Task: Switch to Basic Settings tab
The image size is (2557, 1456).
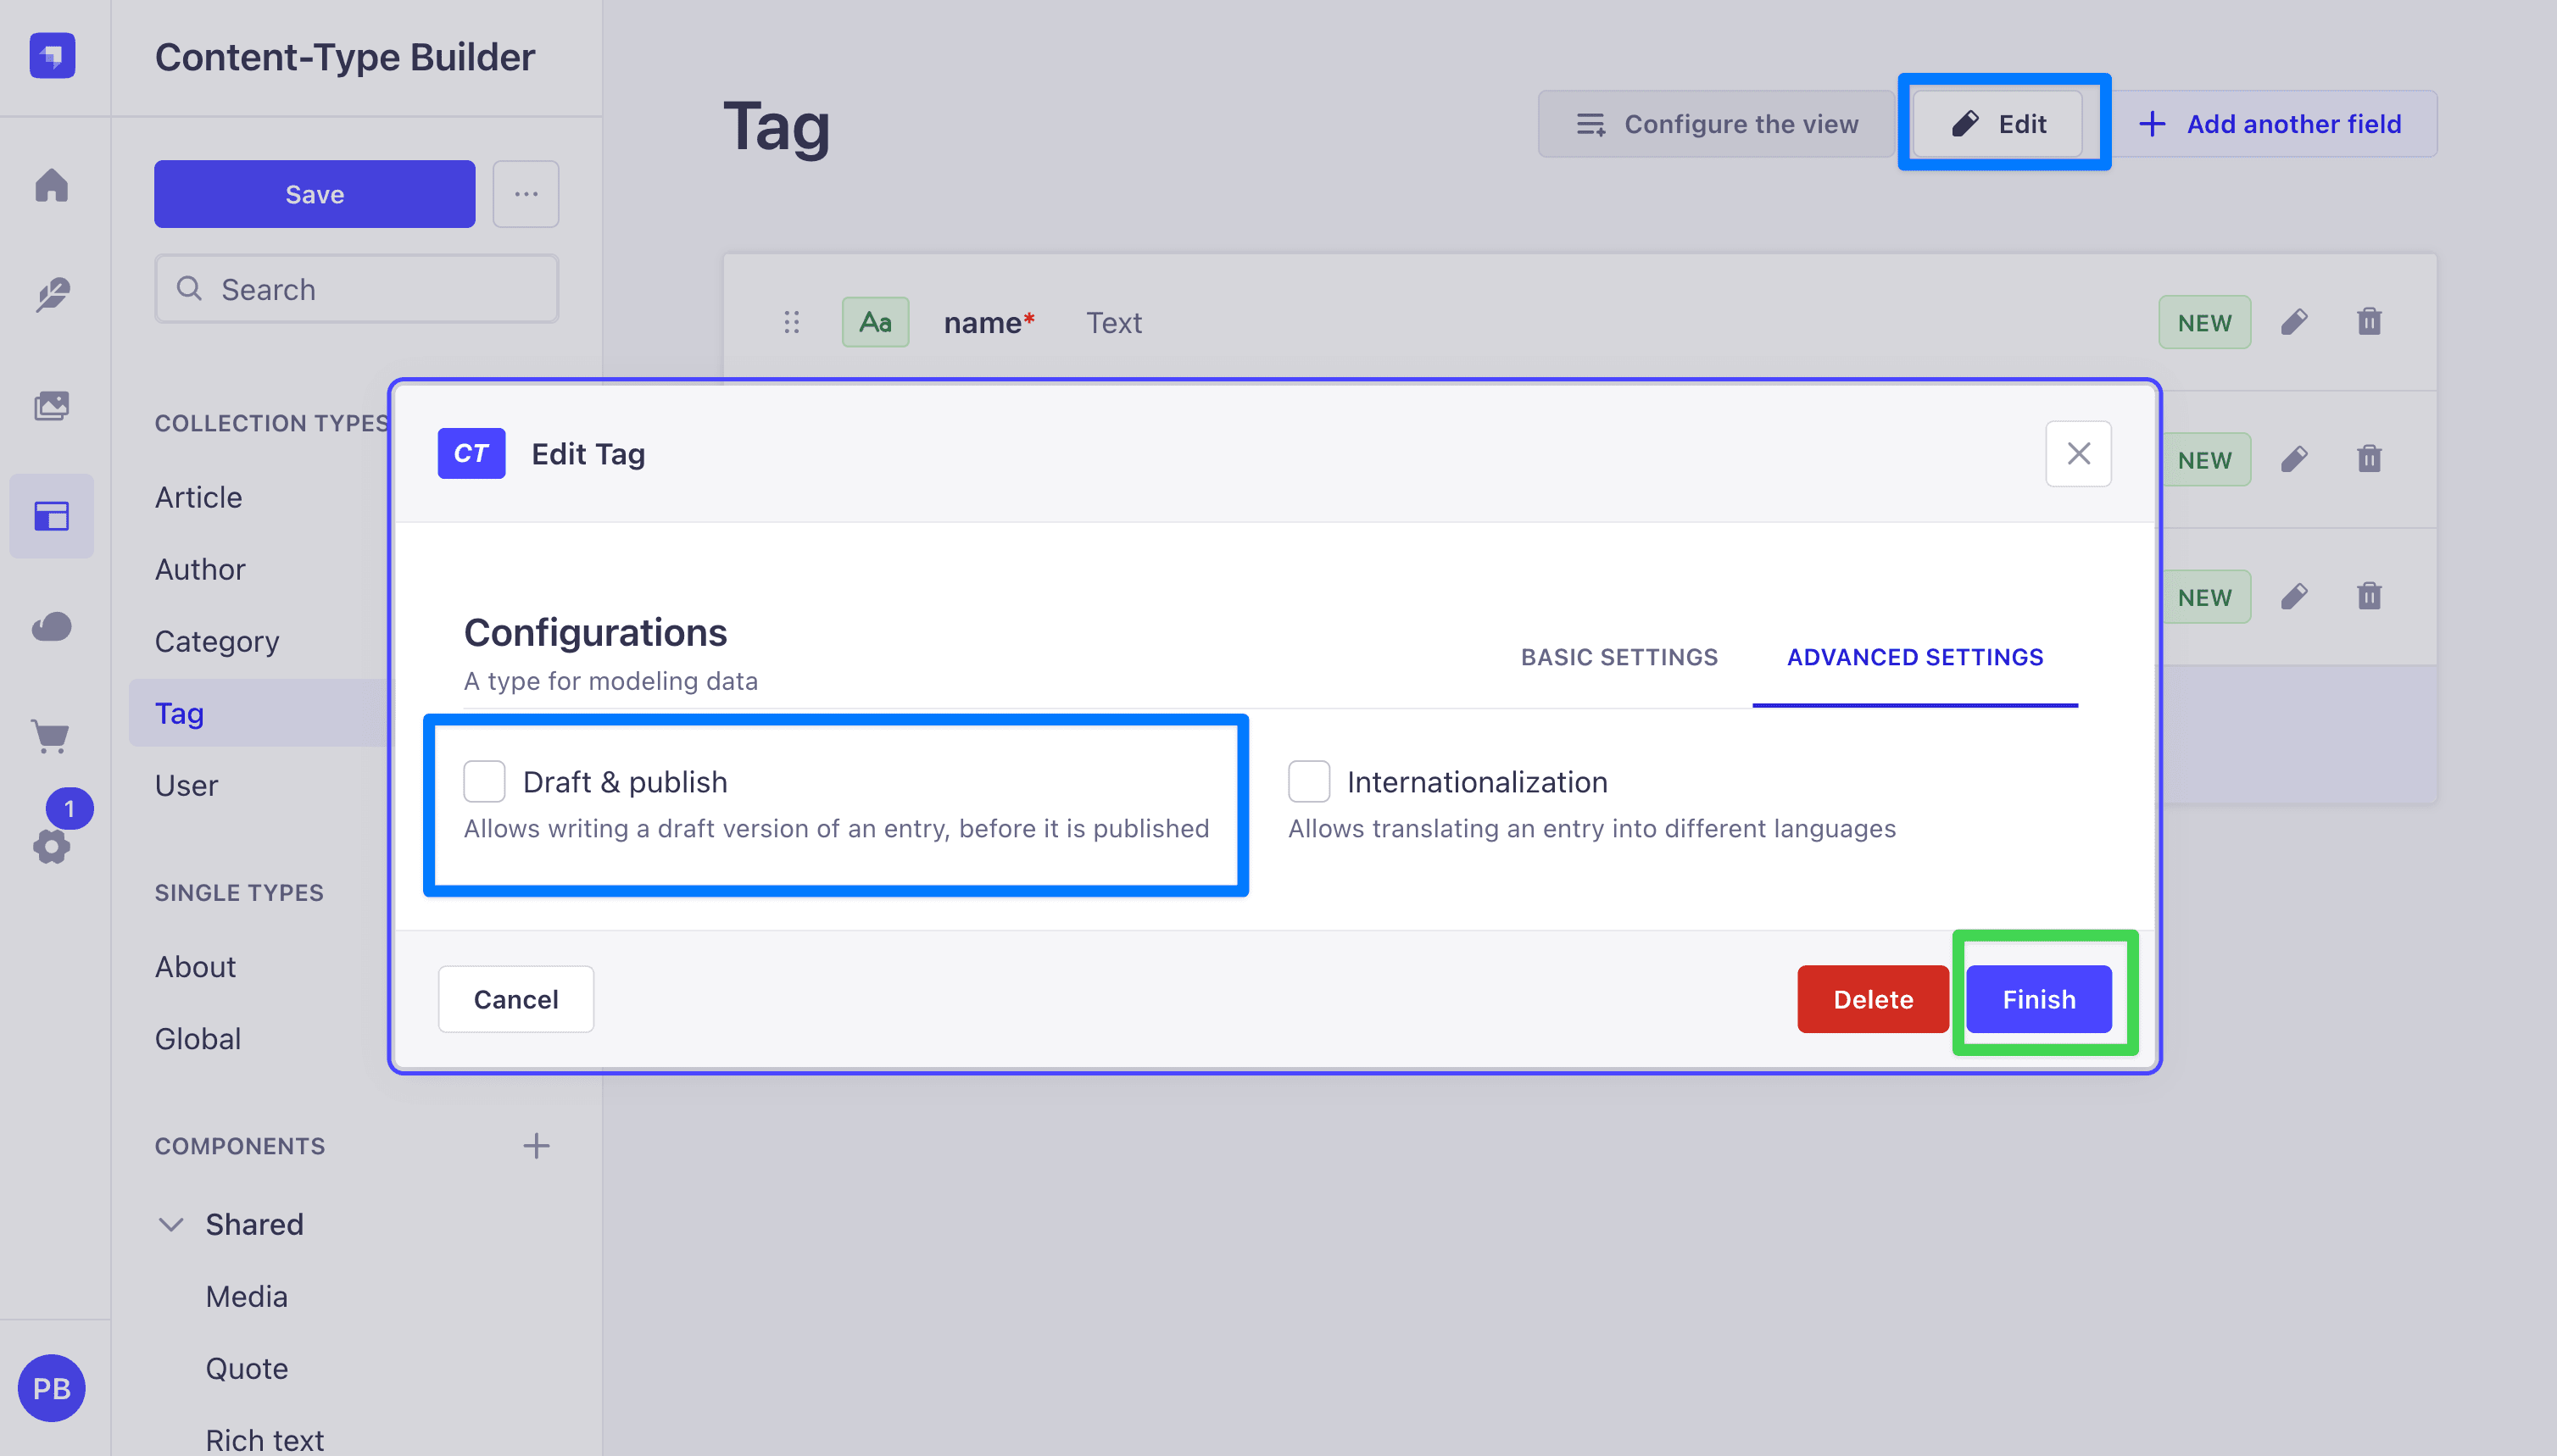Action: click(x=1618, y=657)
